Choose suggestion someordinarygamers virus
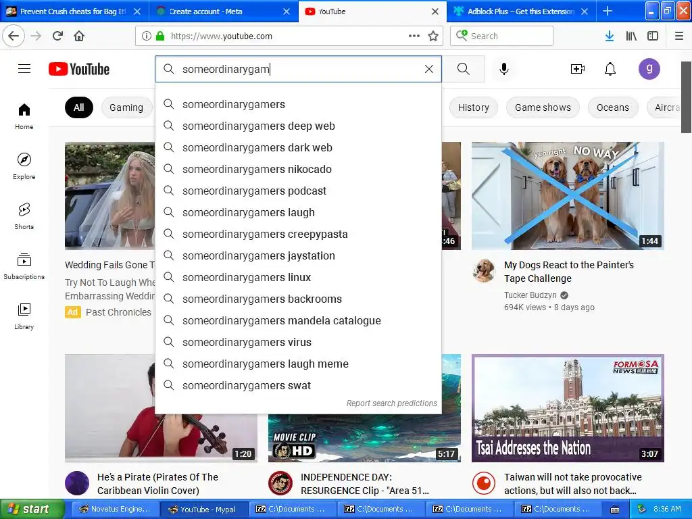The image size is (692, 519). pyautogui.click(x=298, y=342)
